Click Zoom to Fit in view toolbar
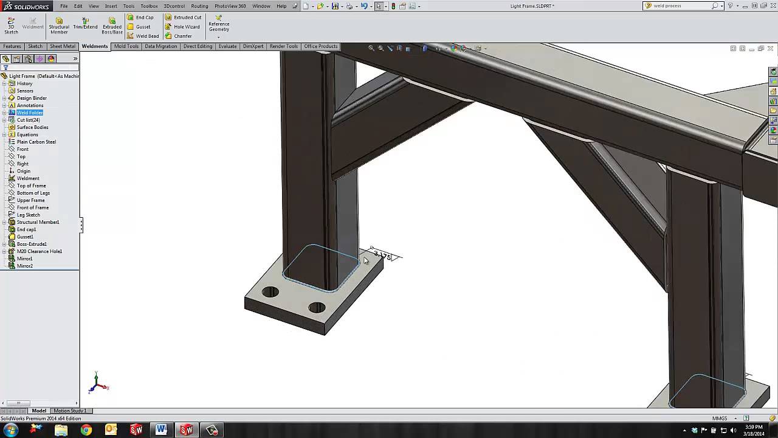Image resolution: width=778 pixels, height=438 pixels. 371,48
